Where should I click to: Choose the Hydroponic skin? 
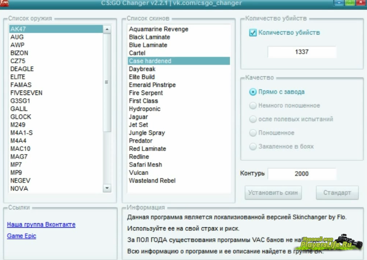(x=179, y=109)
